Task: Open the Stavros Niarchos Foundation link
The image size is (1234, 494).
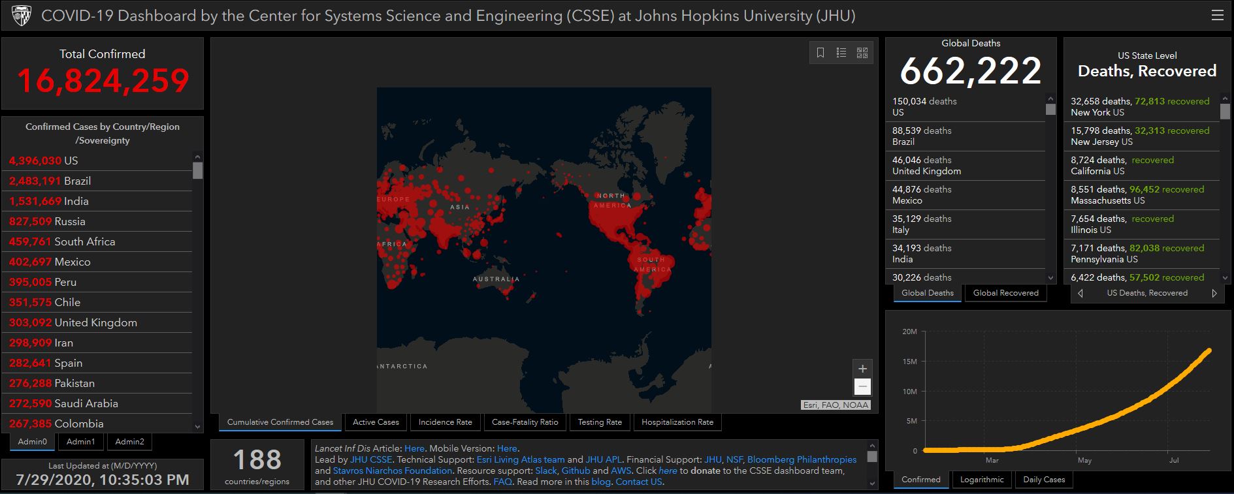Action: pyautogui.click(x=393, y=471)
